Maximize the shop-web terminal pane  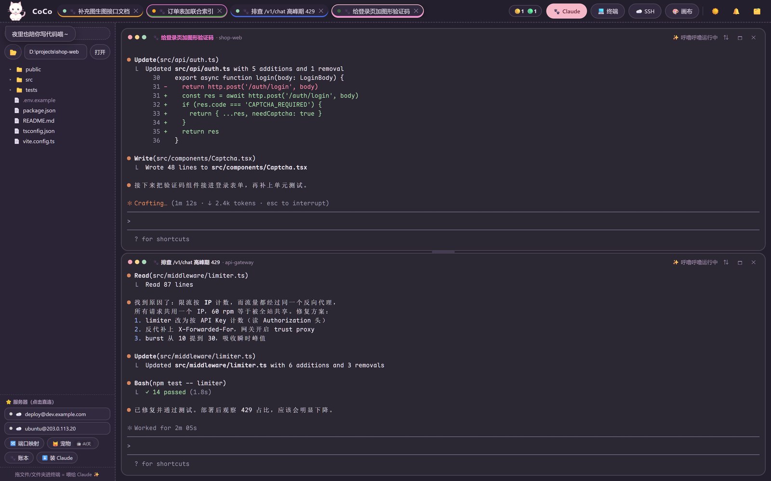pos(740,38)
